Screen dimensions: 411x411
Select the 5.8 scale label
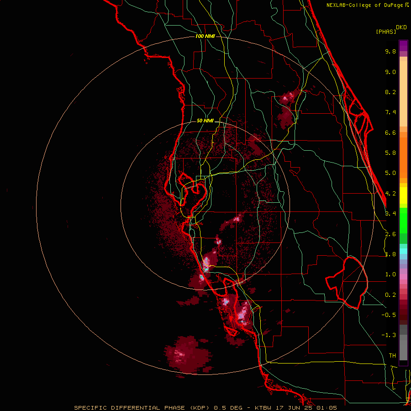point(390,153)
